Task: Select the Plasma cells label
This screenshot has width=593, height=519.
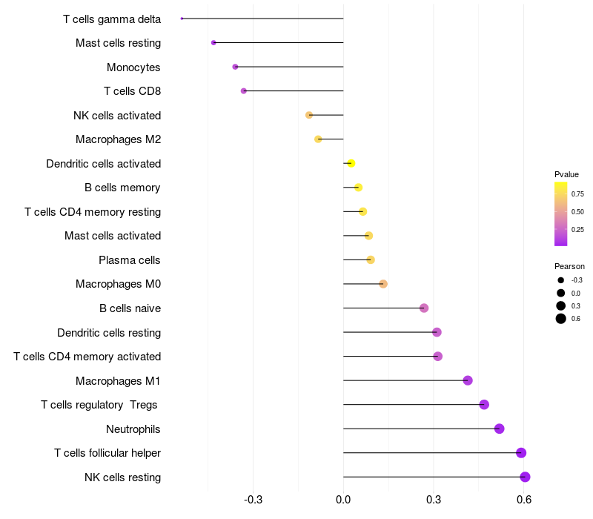Action: click(129, 260)
